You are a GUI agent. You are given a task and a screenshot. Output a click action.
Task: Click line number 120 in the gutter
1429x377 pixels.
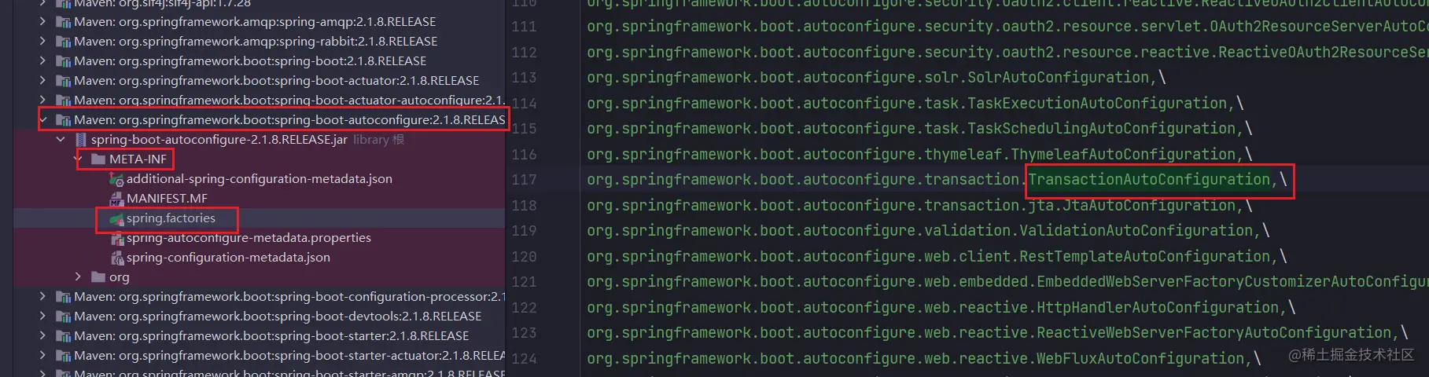coord(524,257)
